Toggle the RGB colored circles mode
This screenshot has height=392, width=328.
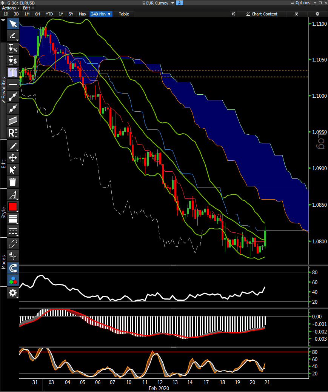(x=13, y=280)
